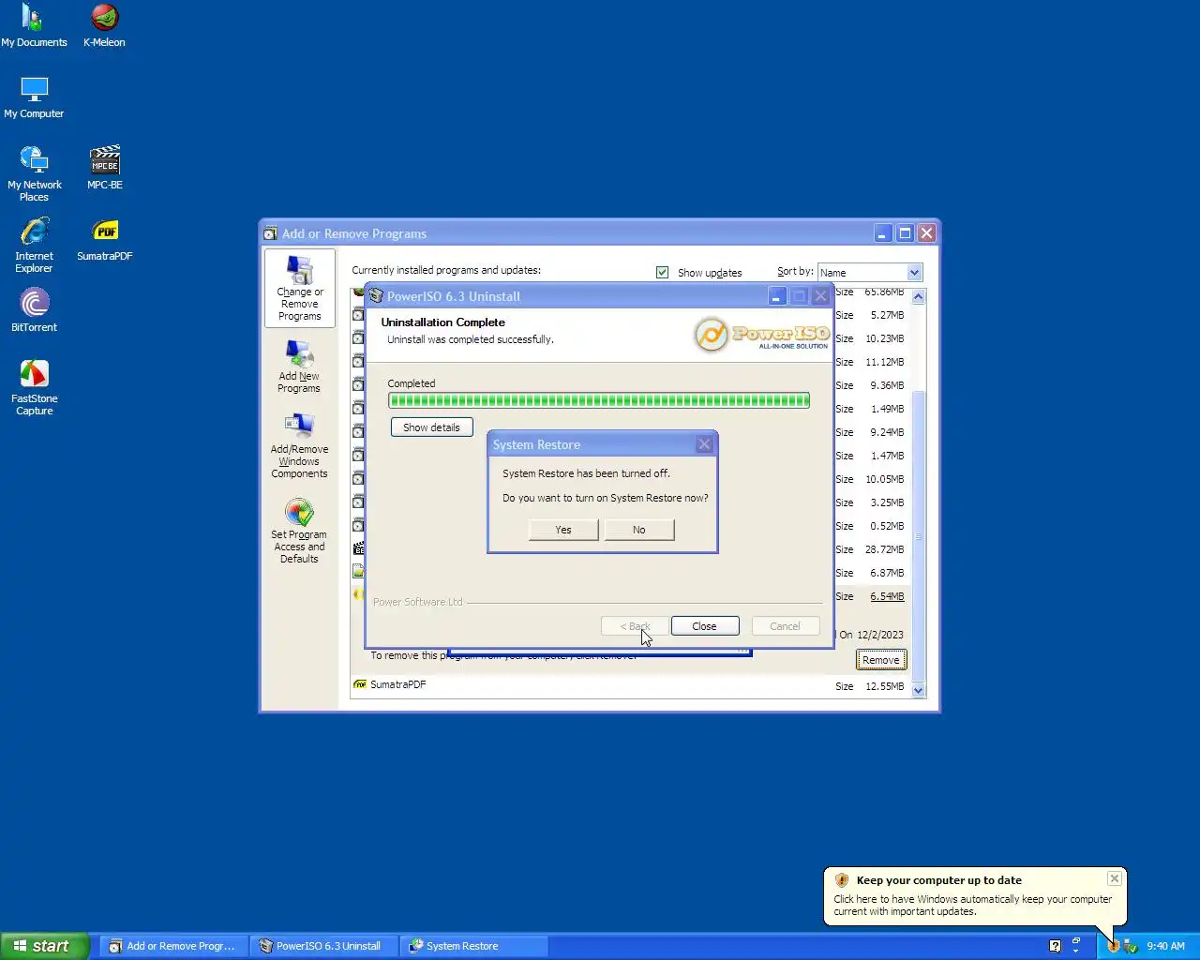This screenshot has width=1200, height=960.
Task: Click No in System Restore dialog
Action: [639, 530]
